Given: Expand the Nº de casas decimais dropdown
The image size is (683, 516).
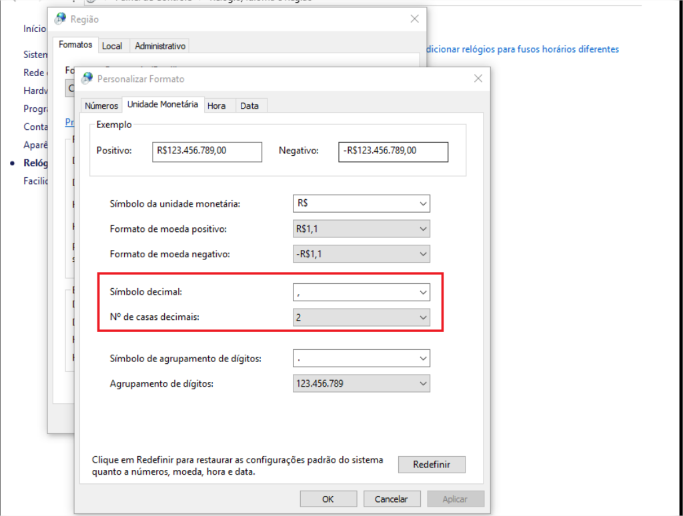Looking at the screenshot, I should coord(423,317).
